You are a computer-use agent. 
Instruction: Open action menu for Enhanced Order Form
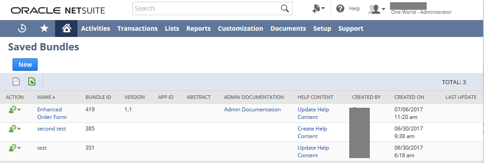click(14, 110)
